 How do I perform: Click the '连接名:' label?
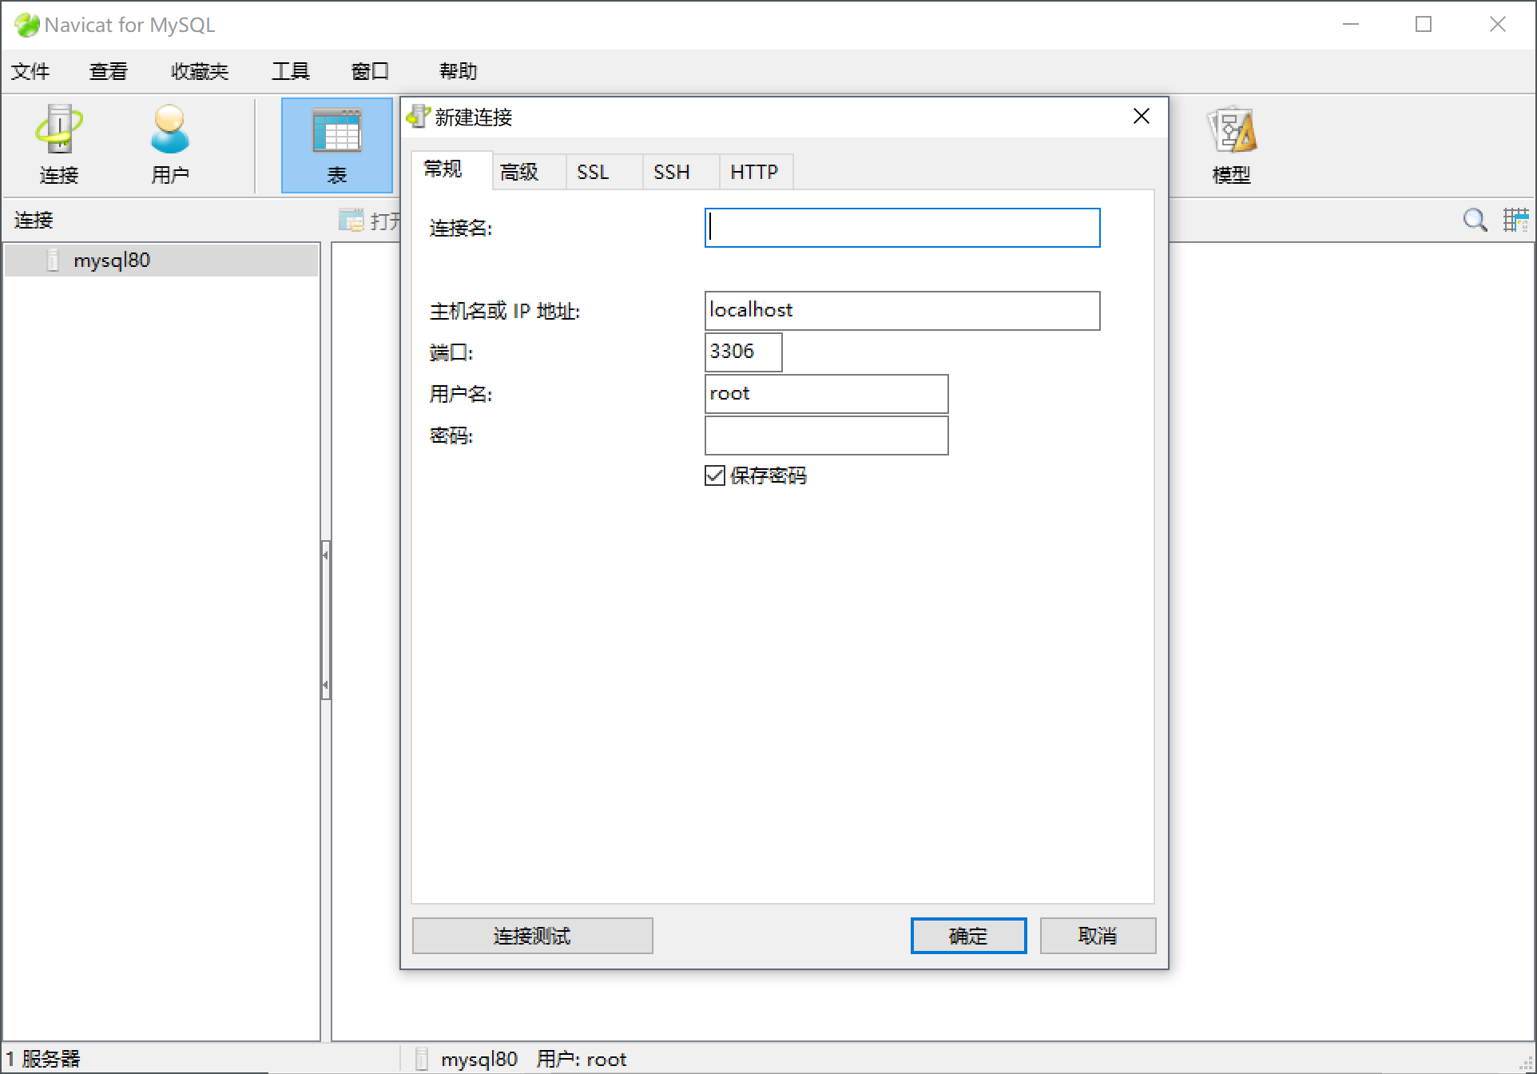tap(461, 228)
